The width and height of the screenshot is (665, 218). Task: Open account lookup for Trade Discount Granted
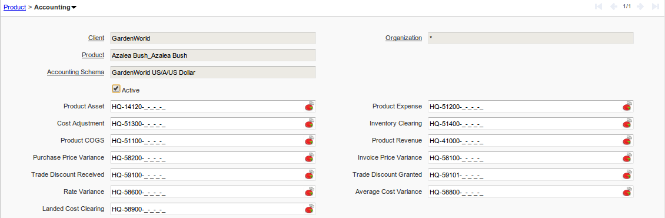[x=628, y=174]
